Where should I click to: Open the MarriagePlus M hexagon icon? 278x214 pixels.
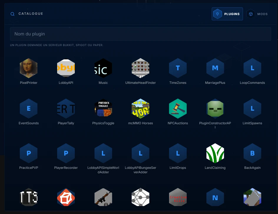tap(215, 68)
